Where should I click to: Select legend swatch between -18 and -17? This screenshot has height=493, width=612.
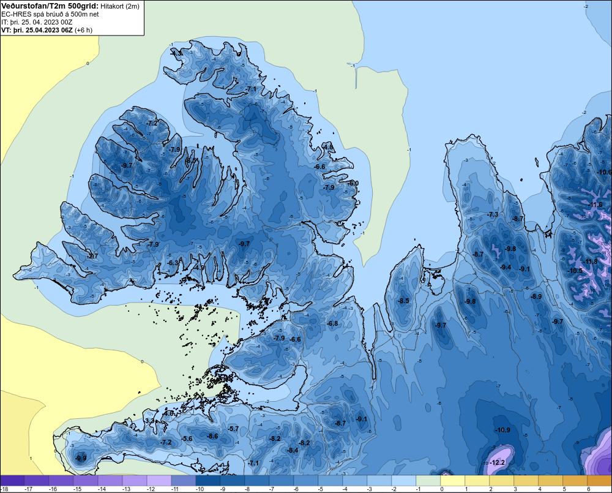point(12,480)
